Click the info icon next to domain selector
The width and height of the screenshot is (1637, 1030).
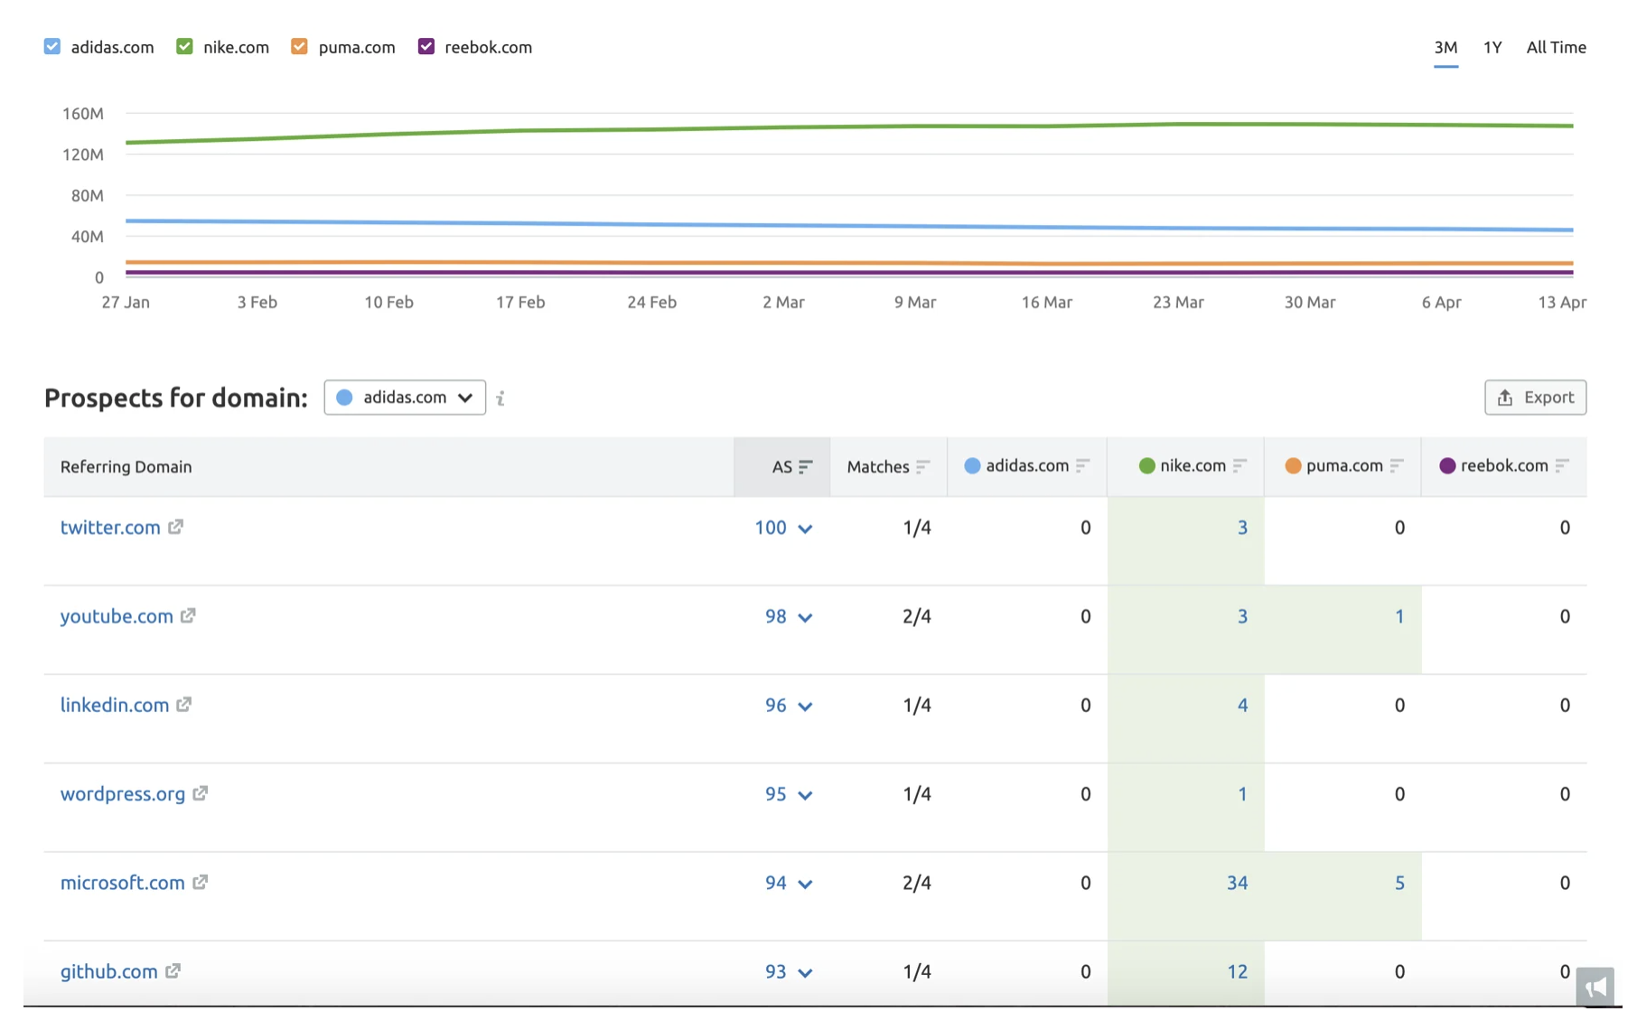coord(500,398)
